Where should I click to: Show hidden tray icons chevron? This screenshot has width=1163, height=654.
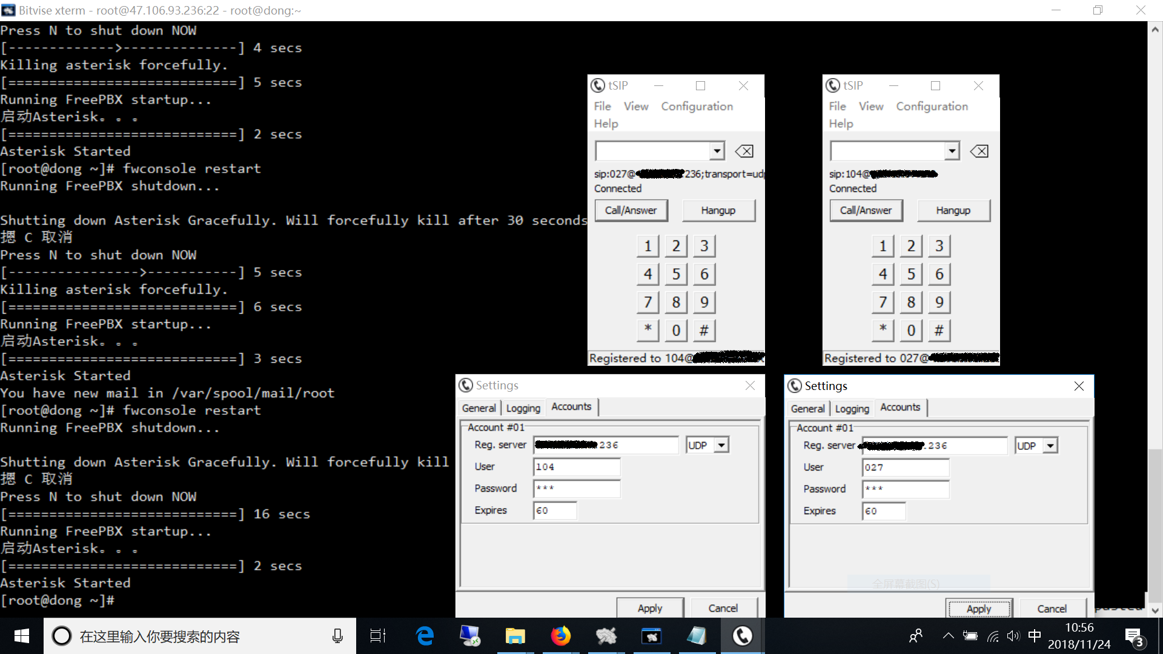[x=949, y=636]
